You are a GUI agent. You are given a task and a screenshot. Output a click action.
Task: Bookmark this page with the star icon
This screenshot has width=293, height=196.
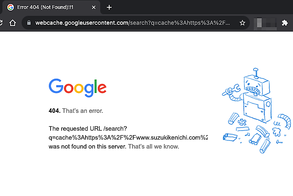[x=242, y=23]
